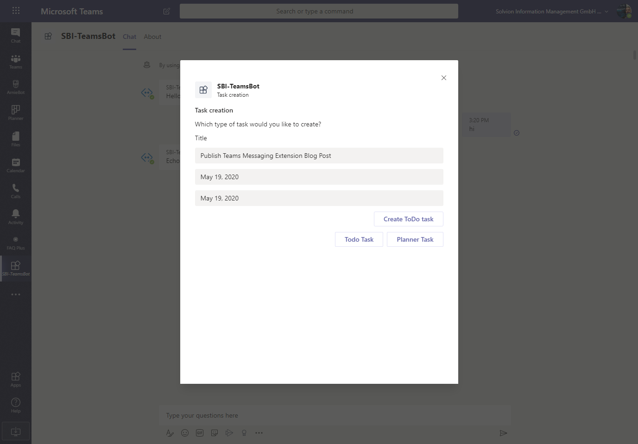This screenshot has height=444, width=638.
Task: Click the Praise badge icon
Action: pyautogui.click(x=244, y=433)
